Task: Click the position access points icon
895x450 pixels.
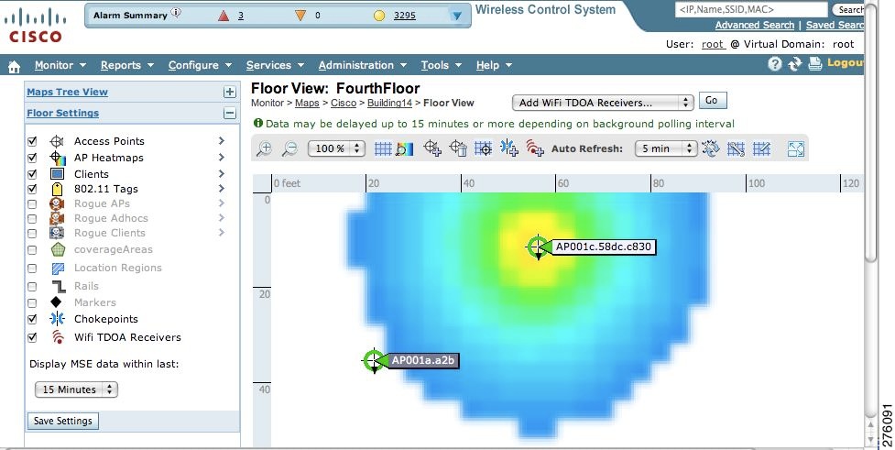Action: (484, 148)
